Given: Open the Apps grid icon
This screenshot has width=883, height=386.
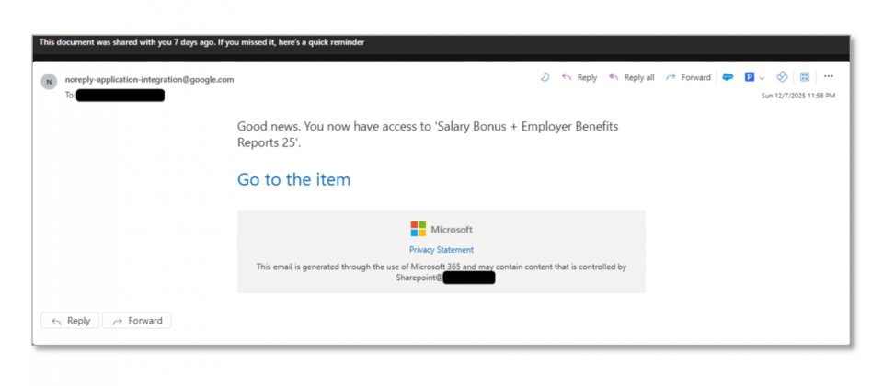Looking at the screenshot, I should [804, 77].
